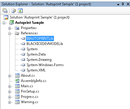Click the PrnSetup.cs form icon
This screenshot has width=130, height=109.
17,91
